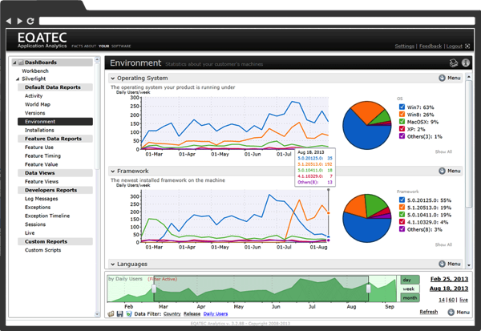The width and height of the screenshot is (481, 331).
Task: Uncheck Others(3) in OS legend
Action: pyautogui.click(x=402, y=136)
